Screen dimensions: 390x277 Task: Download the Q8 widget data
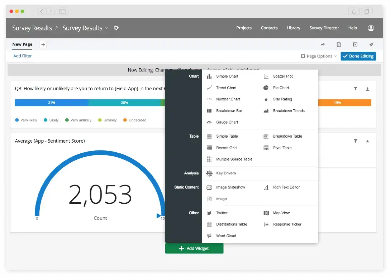(367, 89)
